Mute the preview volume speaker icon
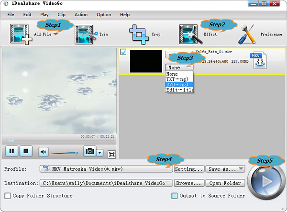Viewport: 287px width, 212px height. [44, 152]
